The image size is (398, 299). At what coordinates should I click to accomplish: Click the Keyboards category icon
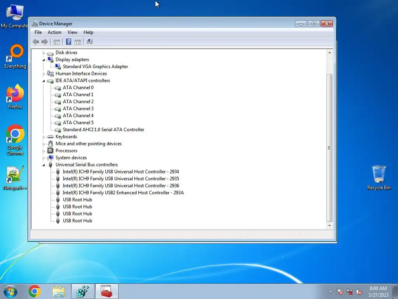point(51,137)
